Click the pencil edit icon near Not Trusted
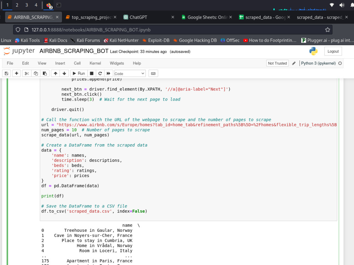Screen dimensions: 354x265 294,63
